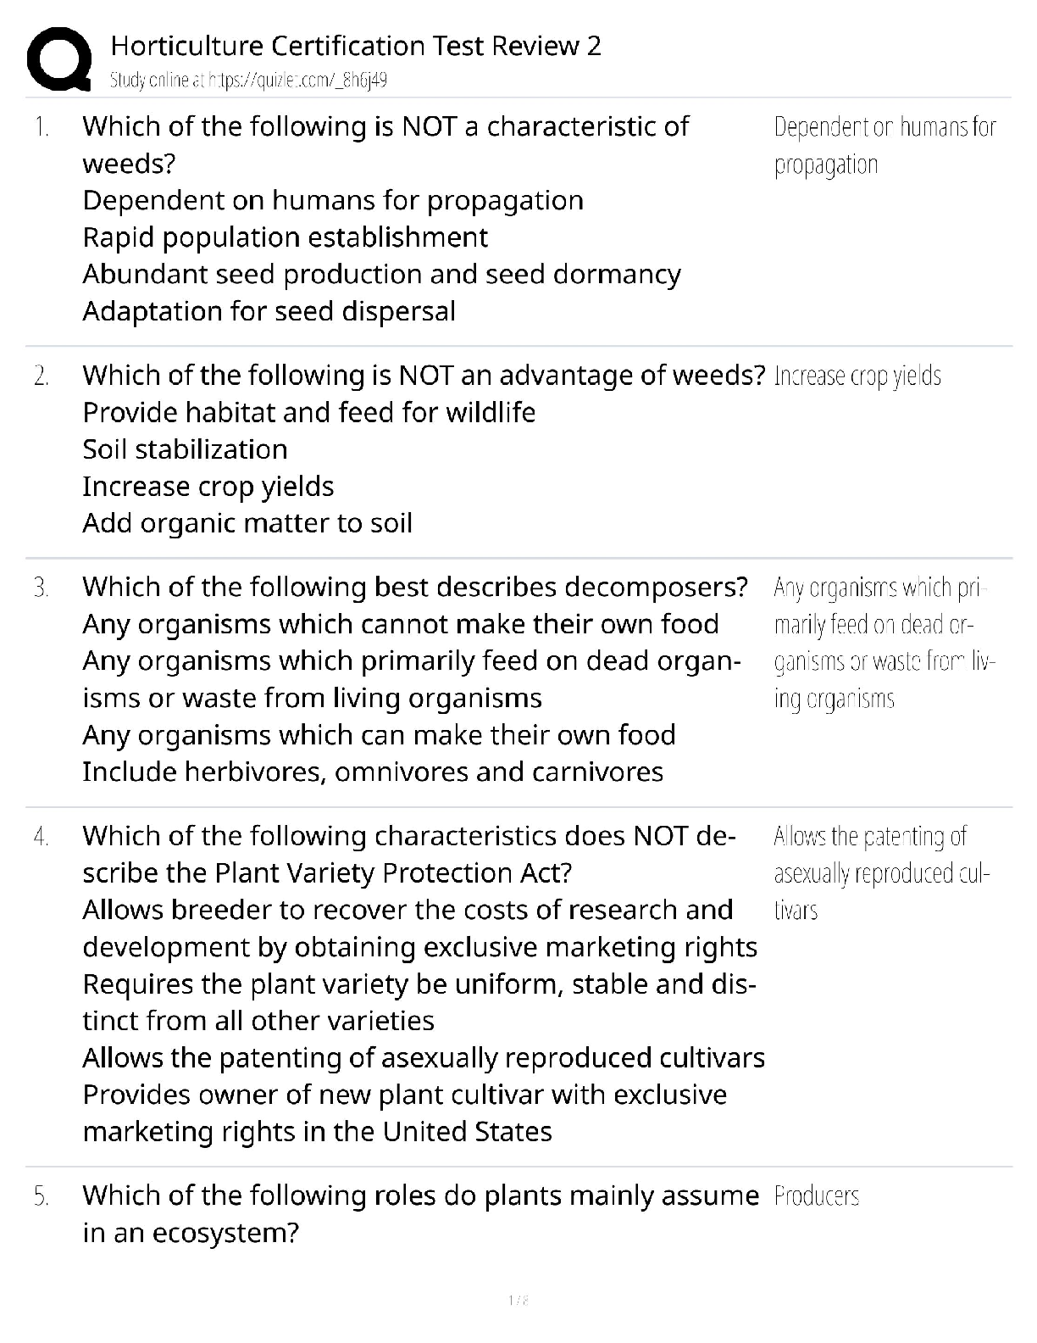Click the question number 4 marker
1037x1343 pixels.
coord(42,837)
